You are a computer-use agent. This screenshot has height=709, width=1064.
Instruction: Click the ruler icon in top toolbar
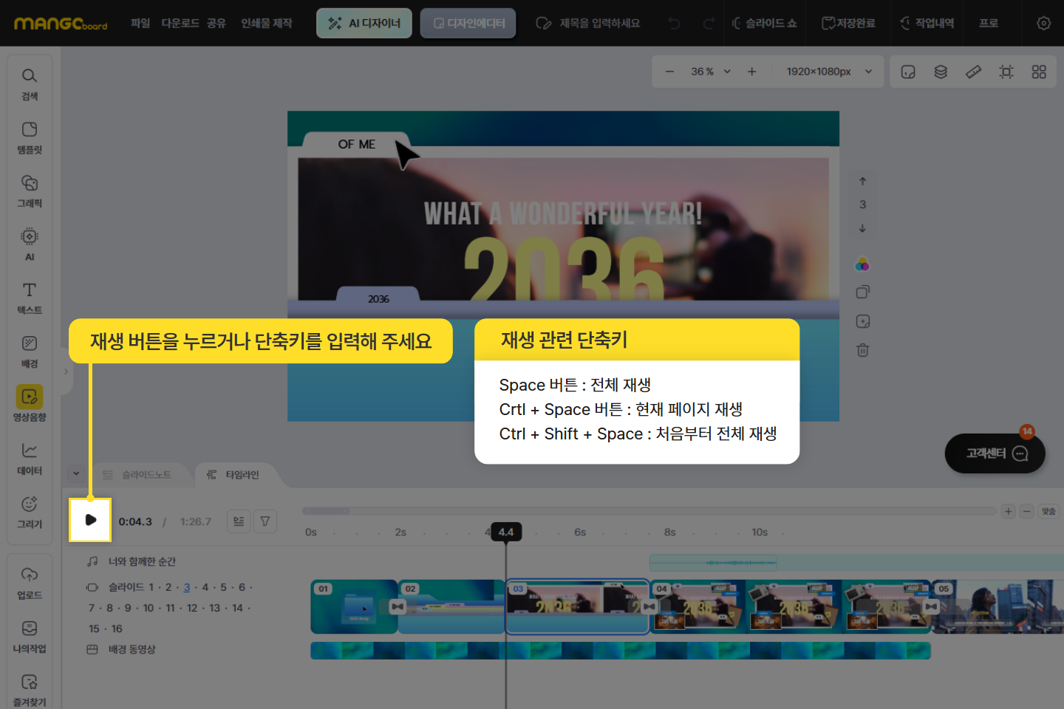[x=973, y=72]
